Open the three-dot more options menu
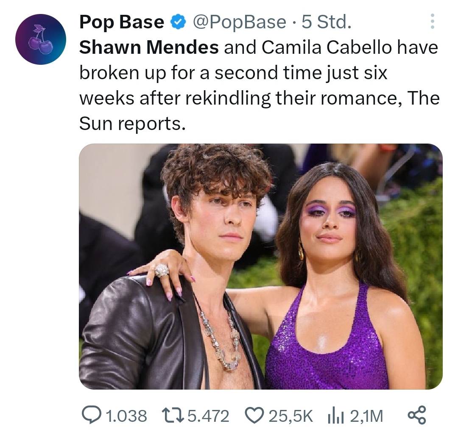458x440 pixels. pyautogui.click(x=432, y=21)
